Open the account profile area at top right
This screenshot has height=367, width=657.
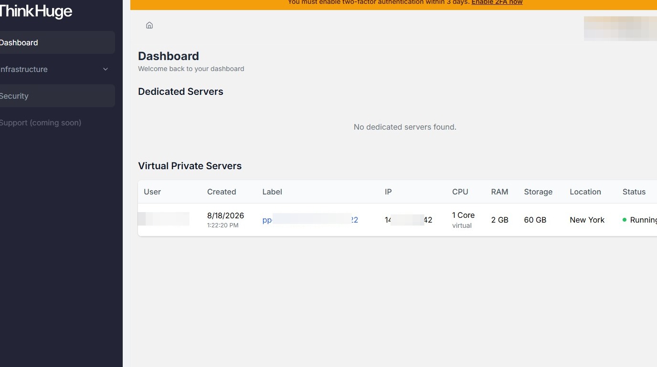coord(620,29)
